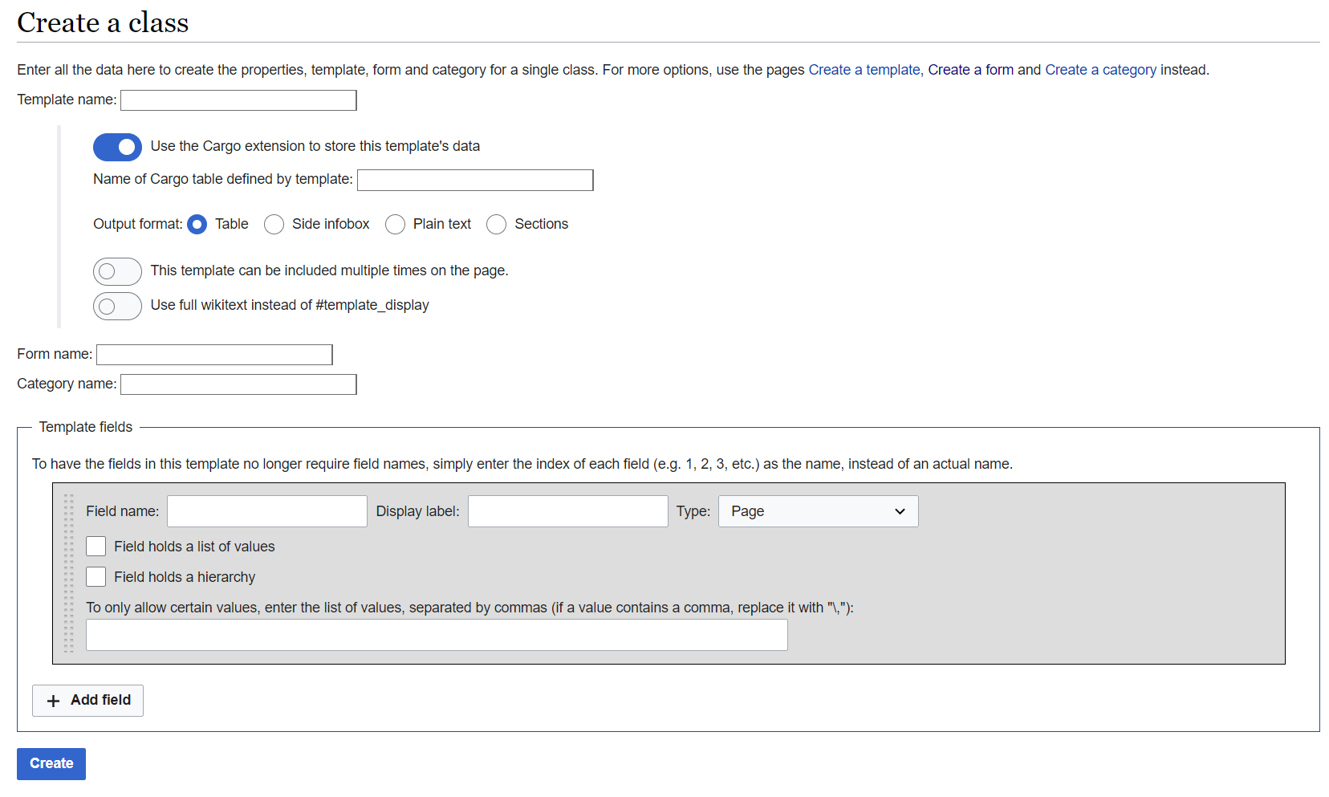Click the Display label text box
The height and width of the screenshot is (797, 1329).
[567, 511]
